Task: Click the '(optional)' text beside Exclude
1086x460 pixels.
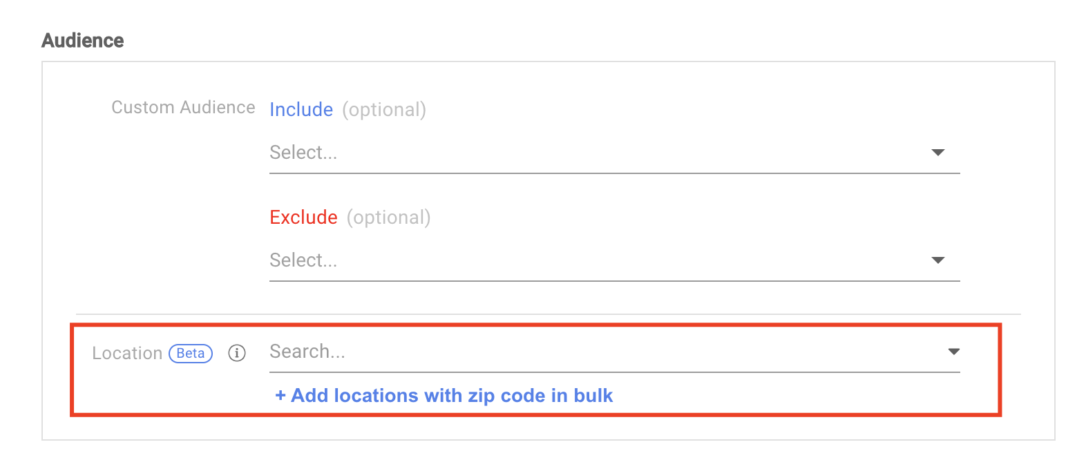Action: (388, 217)
